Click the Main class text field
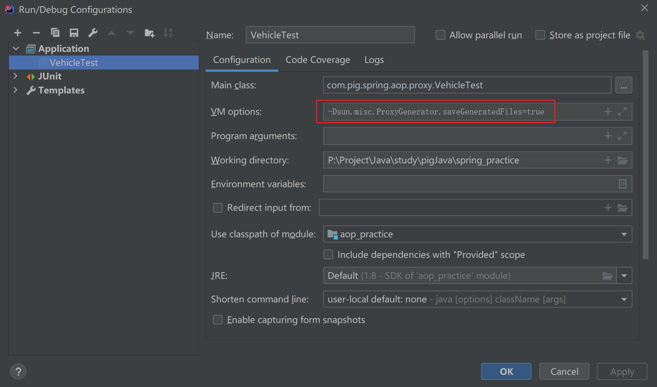 coord(467,85)
